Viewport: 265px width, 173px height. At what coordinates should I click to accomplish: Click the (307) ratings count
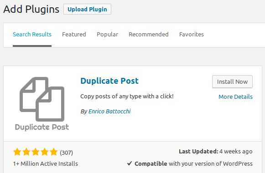[x=67, y=153]
